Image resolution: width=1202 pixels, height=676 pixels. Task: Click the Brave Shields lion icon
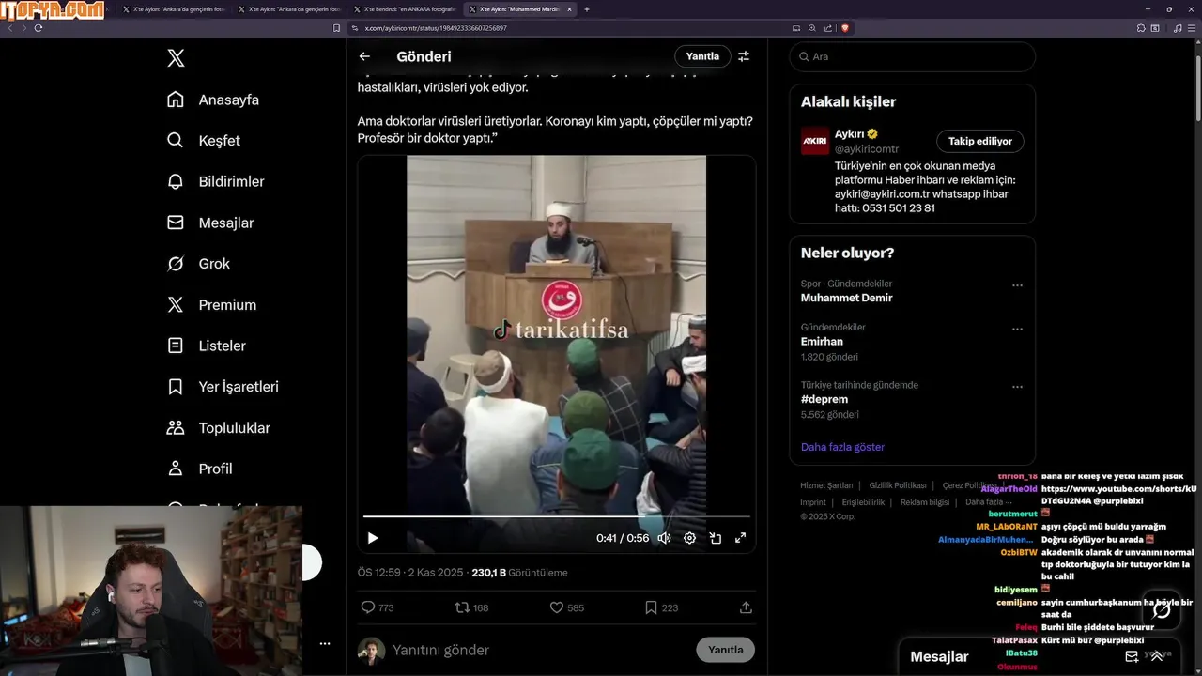845,28
